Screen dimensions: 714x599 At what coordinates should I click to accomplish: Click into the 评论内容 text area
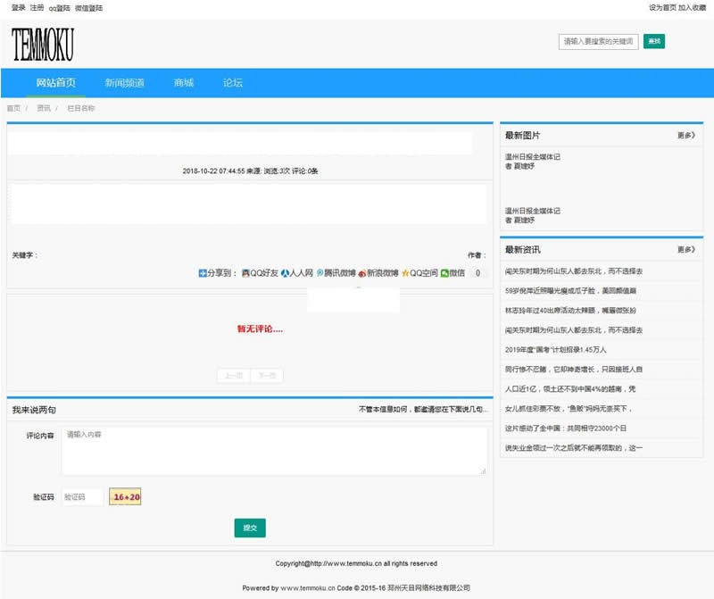tap(274, 451)
